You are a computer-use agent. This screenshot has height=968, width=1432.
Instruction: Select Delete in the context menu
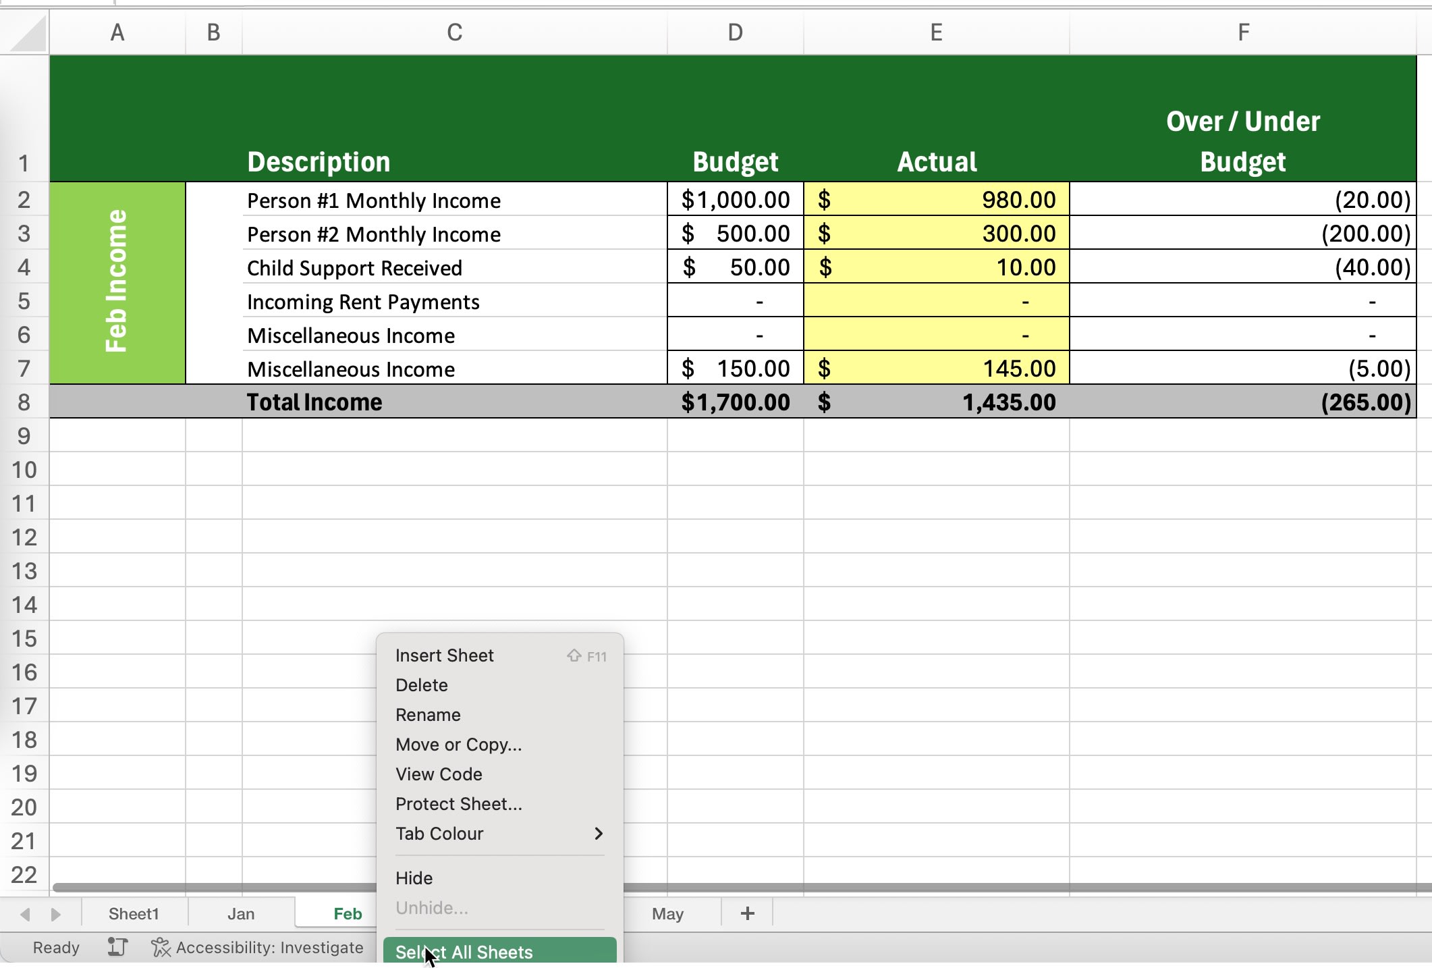(422, 684)
